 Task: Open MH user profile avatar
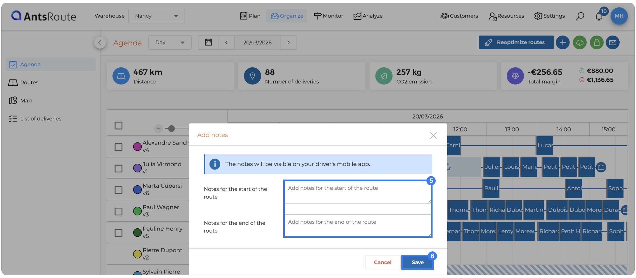tap(619, 16)
